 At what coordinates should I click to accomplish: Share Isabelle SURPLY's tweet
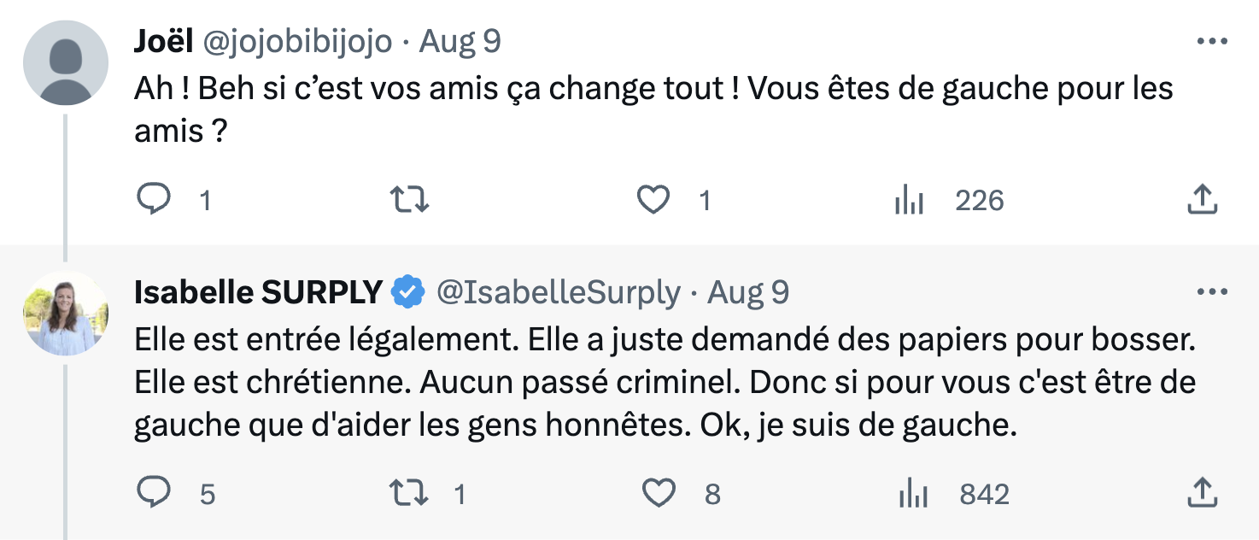click(1202, 493)
